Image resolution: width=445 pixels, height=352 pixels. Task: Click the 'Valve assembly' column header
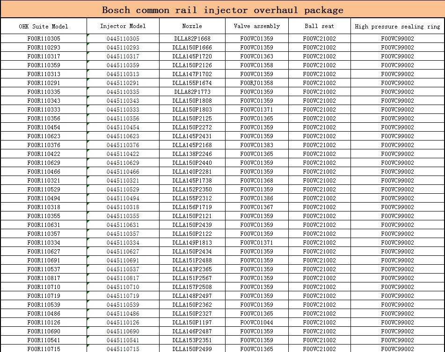(x=257, y=26)
